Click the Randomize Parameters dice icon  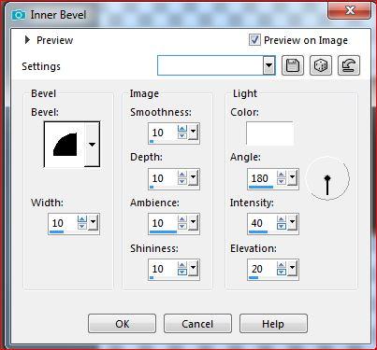click(321, 65)
